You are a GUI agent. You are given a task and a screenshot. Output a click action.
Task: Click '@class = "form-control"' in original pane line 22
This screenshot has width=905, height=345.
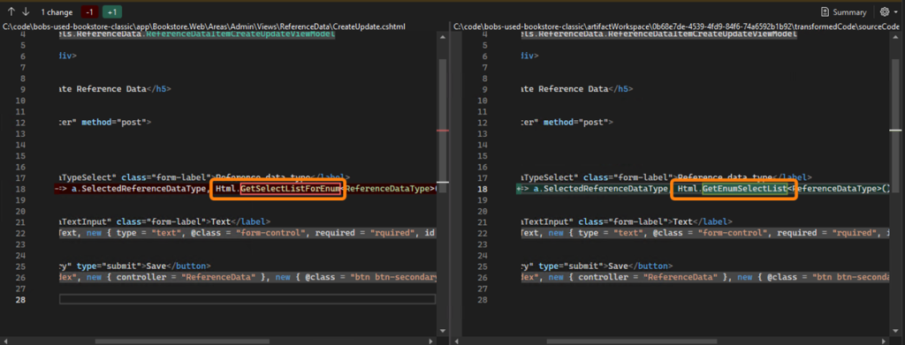tap(247, 233)
